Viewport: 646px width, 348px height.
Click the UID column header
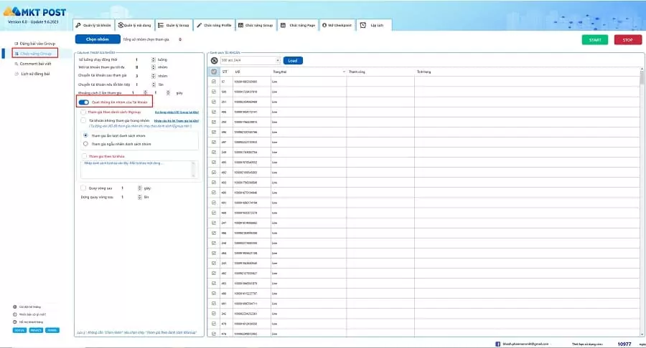pyautogui.click(x=251, y=72)
